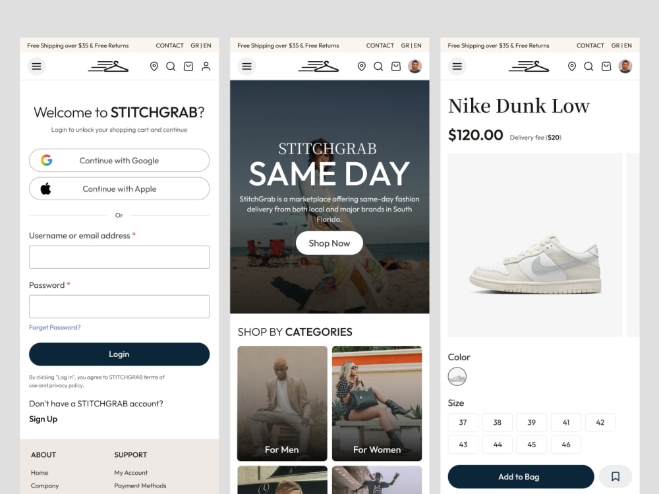
Task: Select size 38
Action: click(497, 422)
